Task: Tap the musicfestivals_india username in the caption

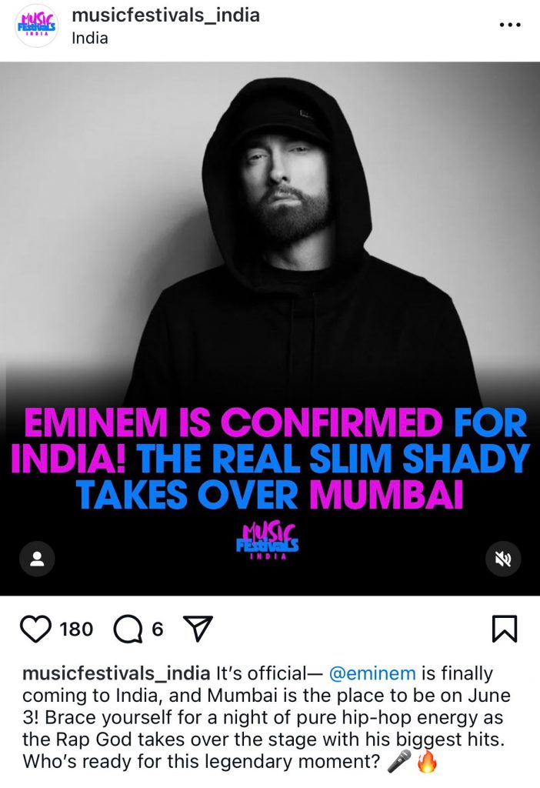Action: click(116, 673)
